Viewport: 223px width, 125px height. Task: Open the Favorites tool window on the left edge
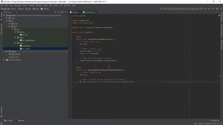pos(1,112)
